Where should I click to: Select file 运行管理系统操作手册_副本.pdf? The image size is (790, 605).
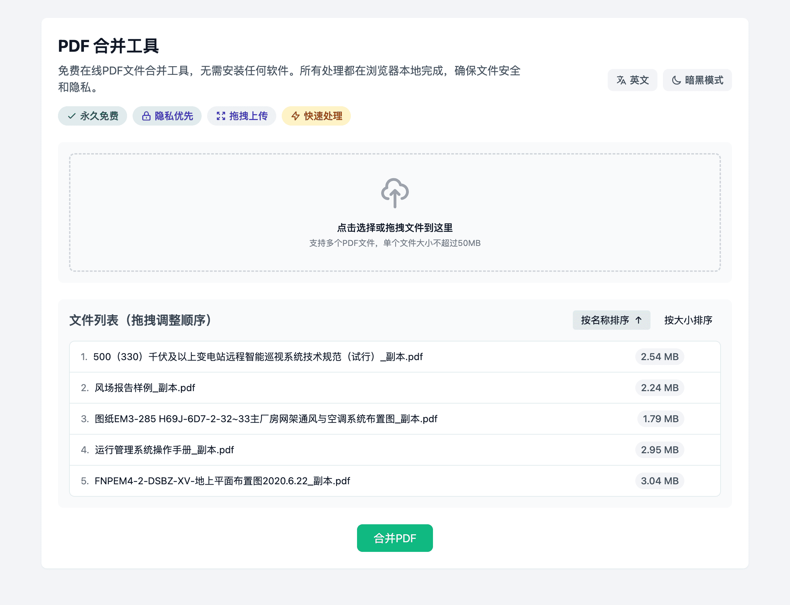[164, 450]
